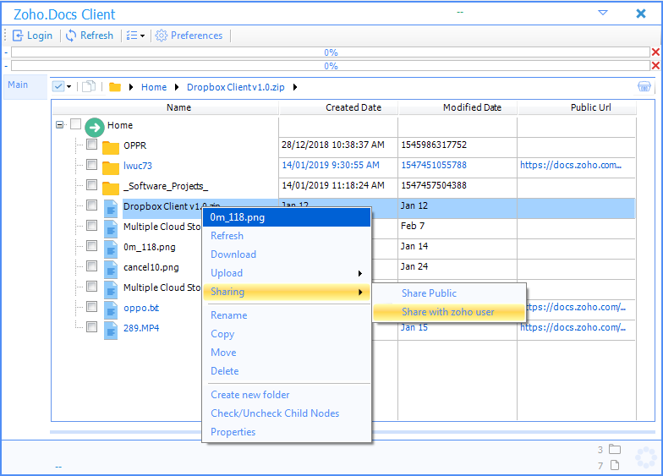
Task: Click the first 0% progress bar
Action: pyautogui.click(x=330, y=52)
